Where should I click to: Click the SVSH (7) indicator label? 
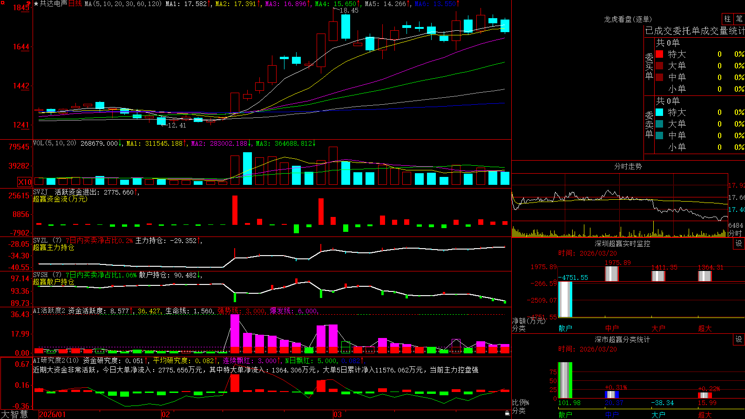(x=47, y=275)
